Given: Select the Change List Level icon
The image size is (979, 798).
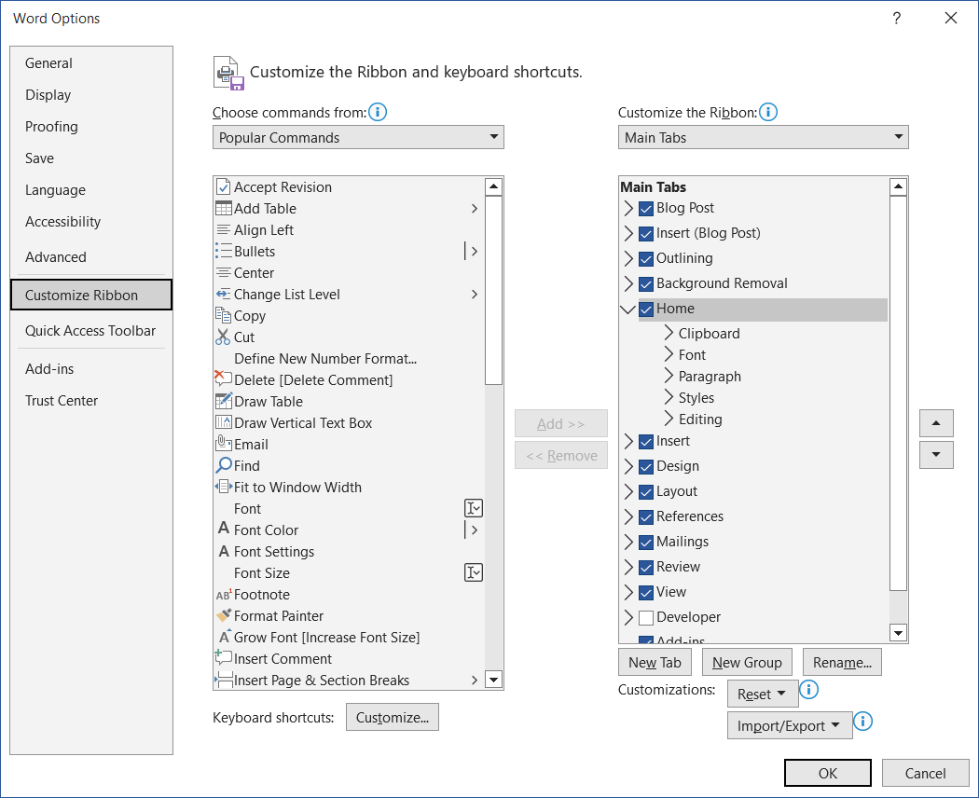Looking at the screenshot, I should [223, 294].
